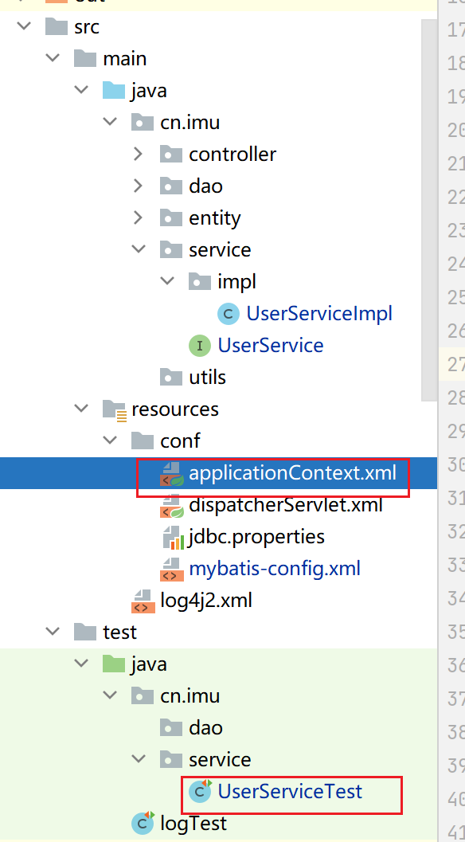The width and height of the screenshot is (465, 842).
Task: Click the resources root folder icon
Action: click(115, 409)
